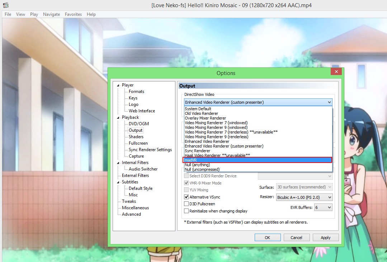The height and width of the screenshot is (262, 387).
Task: Enable D3D Fullscreen checkbox
Action: (x=187, y=204)
